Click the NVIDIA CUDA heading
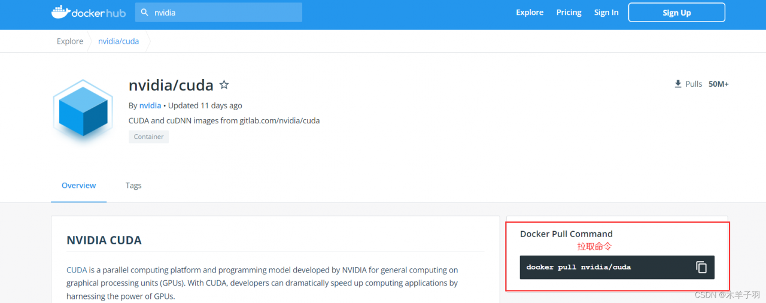This screenshot has width=766, height=303. [x=104, y=241]
